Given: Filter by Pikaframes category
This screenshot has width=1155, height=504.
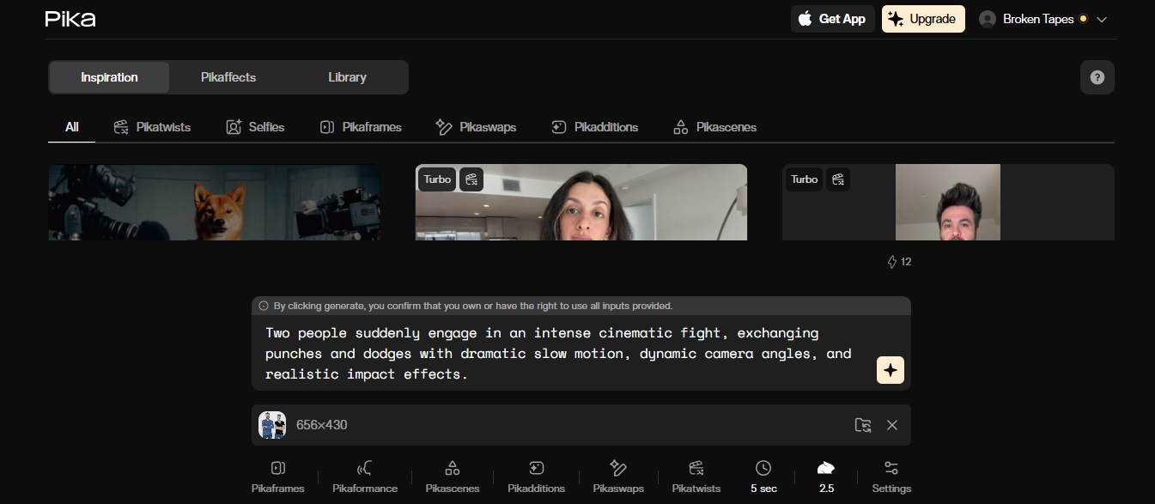Looking at the screenshot, I should [x=361, y=127].
